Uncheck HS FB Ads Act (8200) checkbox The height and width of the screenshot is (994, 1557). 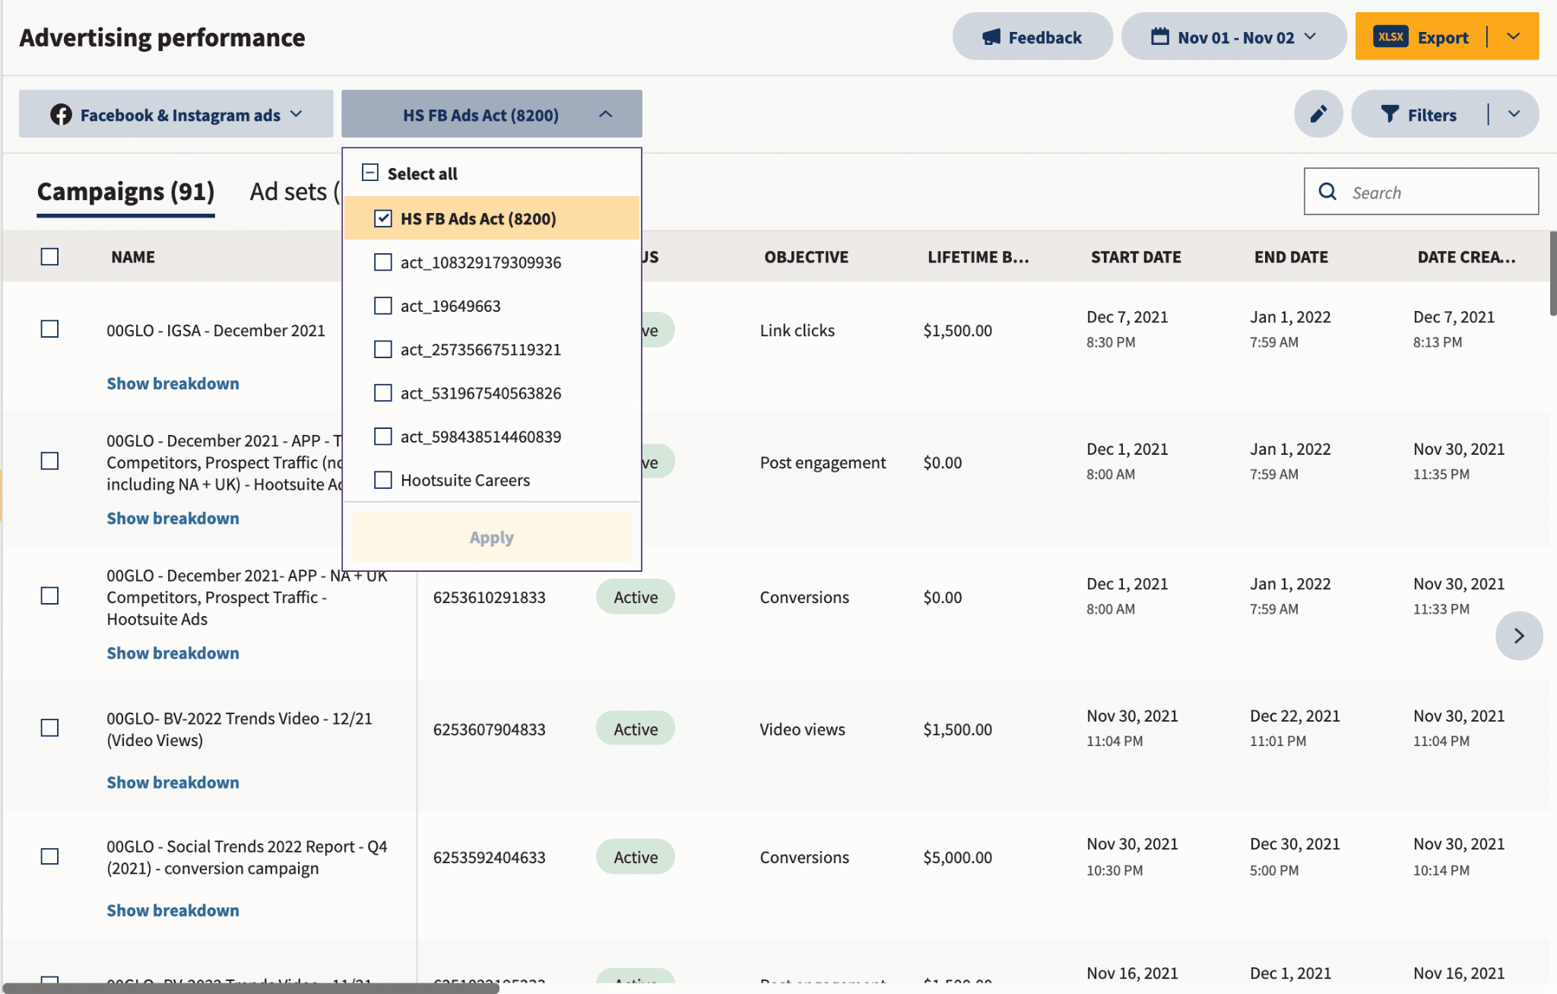(x=383, y=219)
